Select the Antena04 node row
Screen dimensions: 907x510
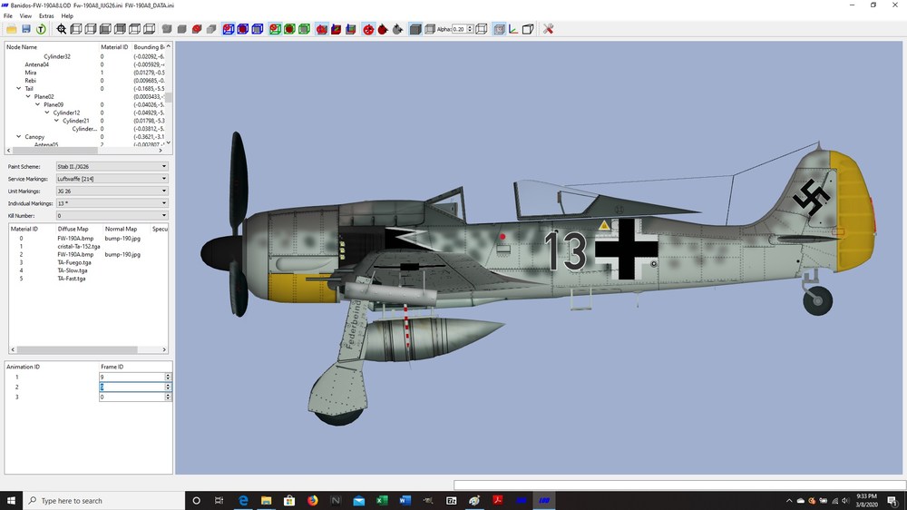(x=85, y=64)
